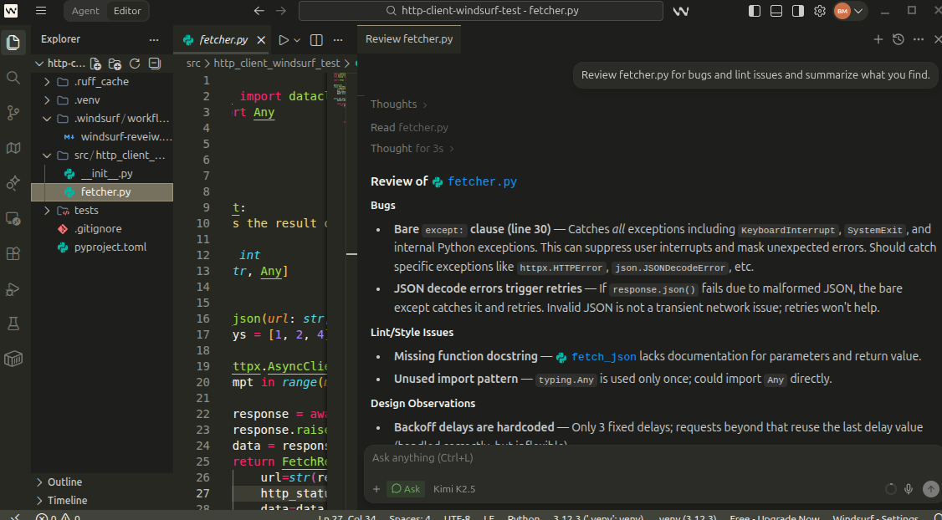This screenshot has width=942, height=520.
Task: Click the title bar command search box
Action: (480, 11)
